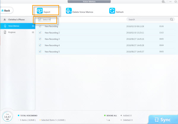The image size is (178, 124).
Task: Click inside the Search field
Action: [148, 20]
